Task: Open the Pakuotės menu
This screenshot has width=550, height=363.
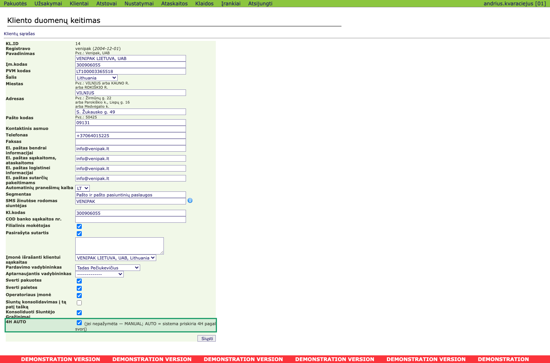Action: 15,3
